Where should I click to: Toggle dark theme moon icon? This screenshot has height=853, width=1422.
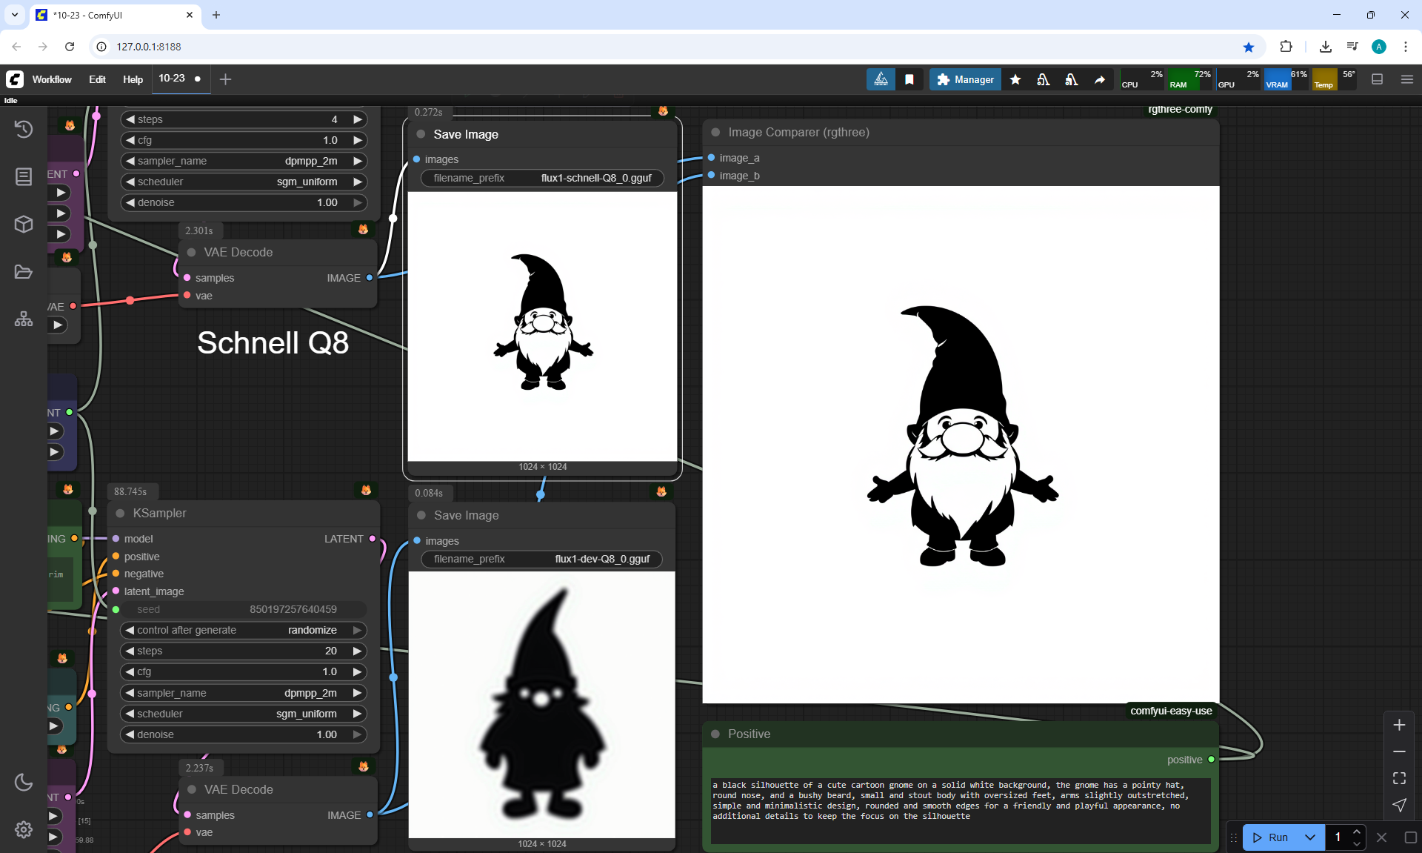click(x=24, y=782)
